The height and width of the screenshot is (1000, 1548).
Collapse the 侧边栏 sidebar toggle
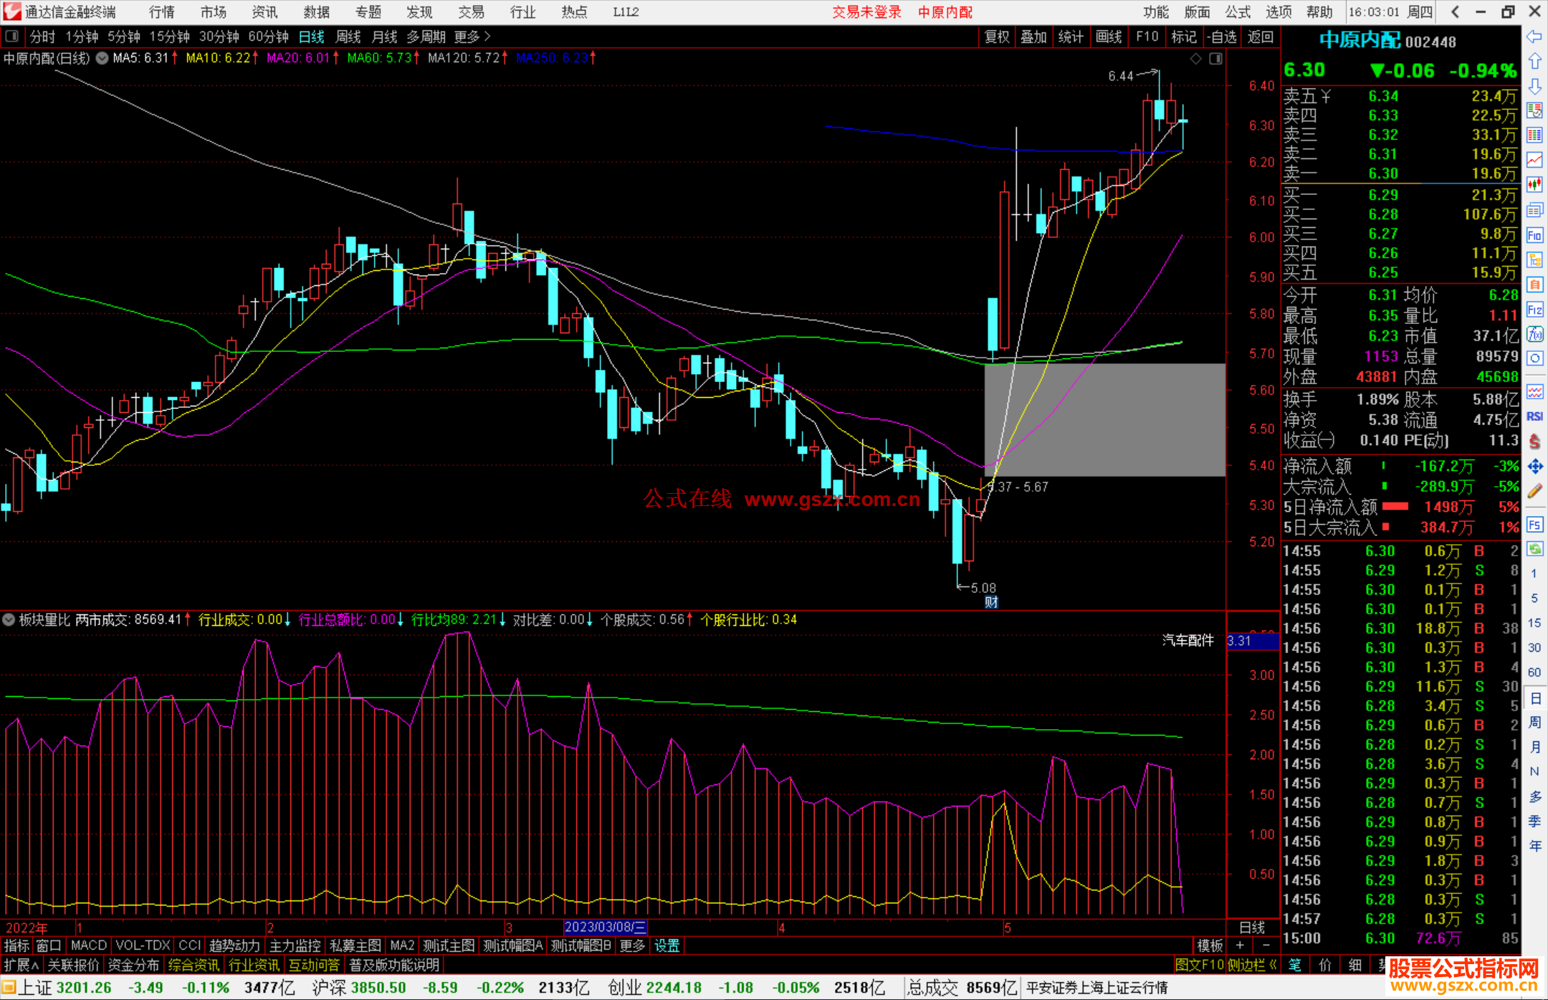(x=1251, y=965)
